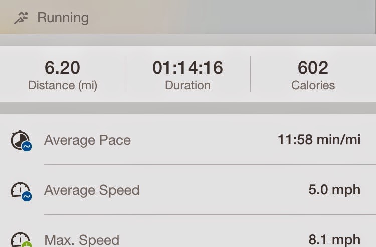Click the 8.1 mph max speed value
The image size is (376, 247).
tap(334, 239)
